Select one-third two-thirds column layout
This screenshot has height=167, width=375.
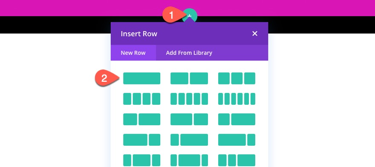[x=237, y=119]
